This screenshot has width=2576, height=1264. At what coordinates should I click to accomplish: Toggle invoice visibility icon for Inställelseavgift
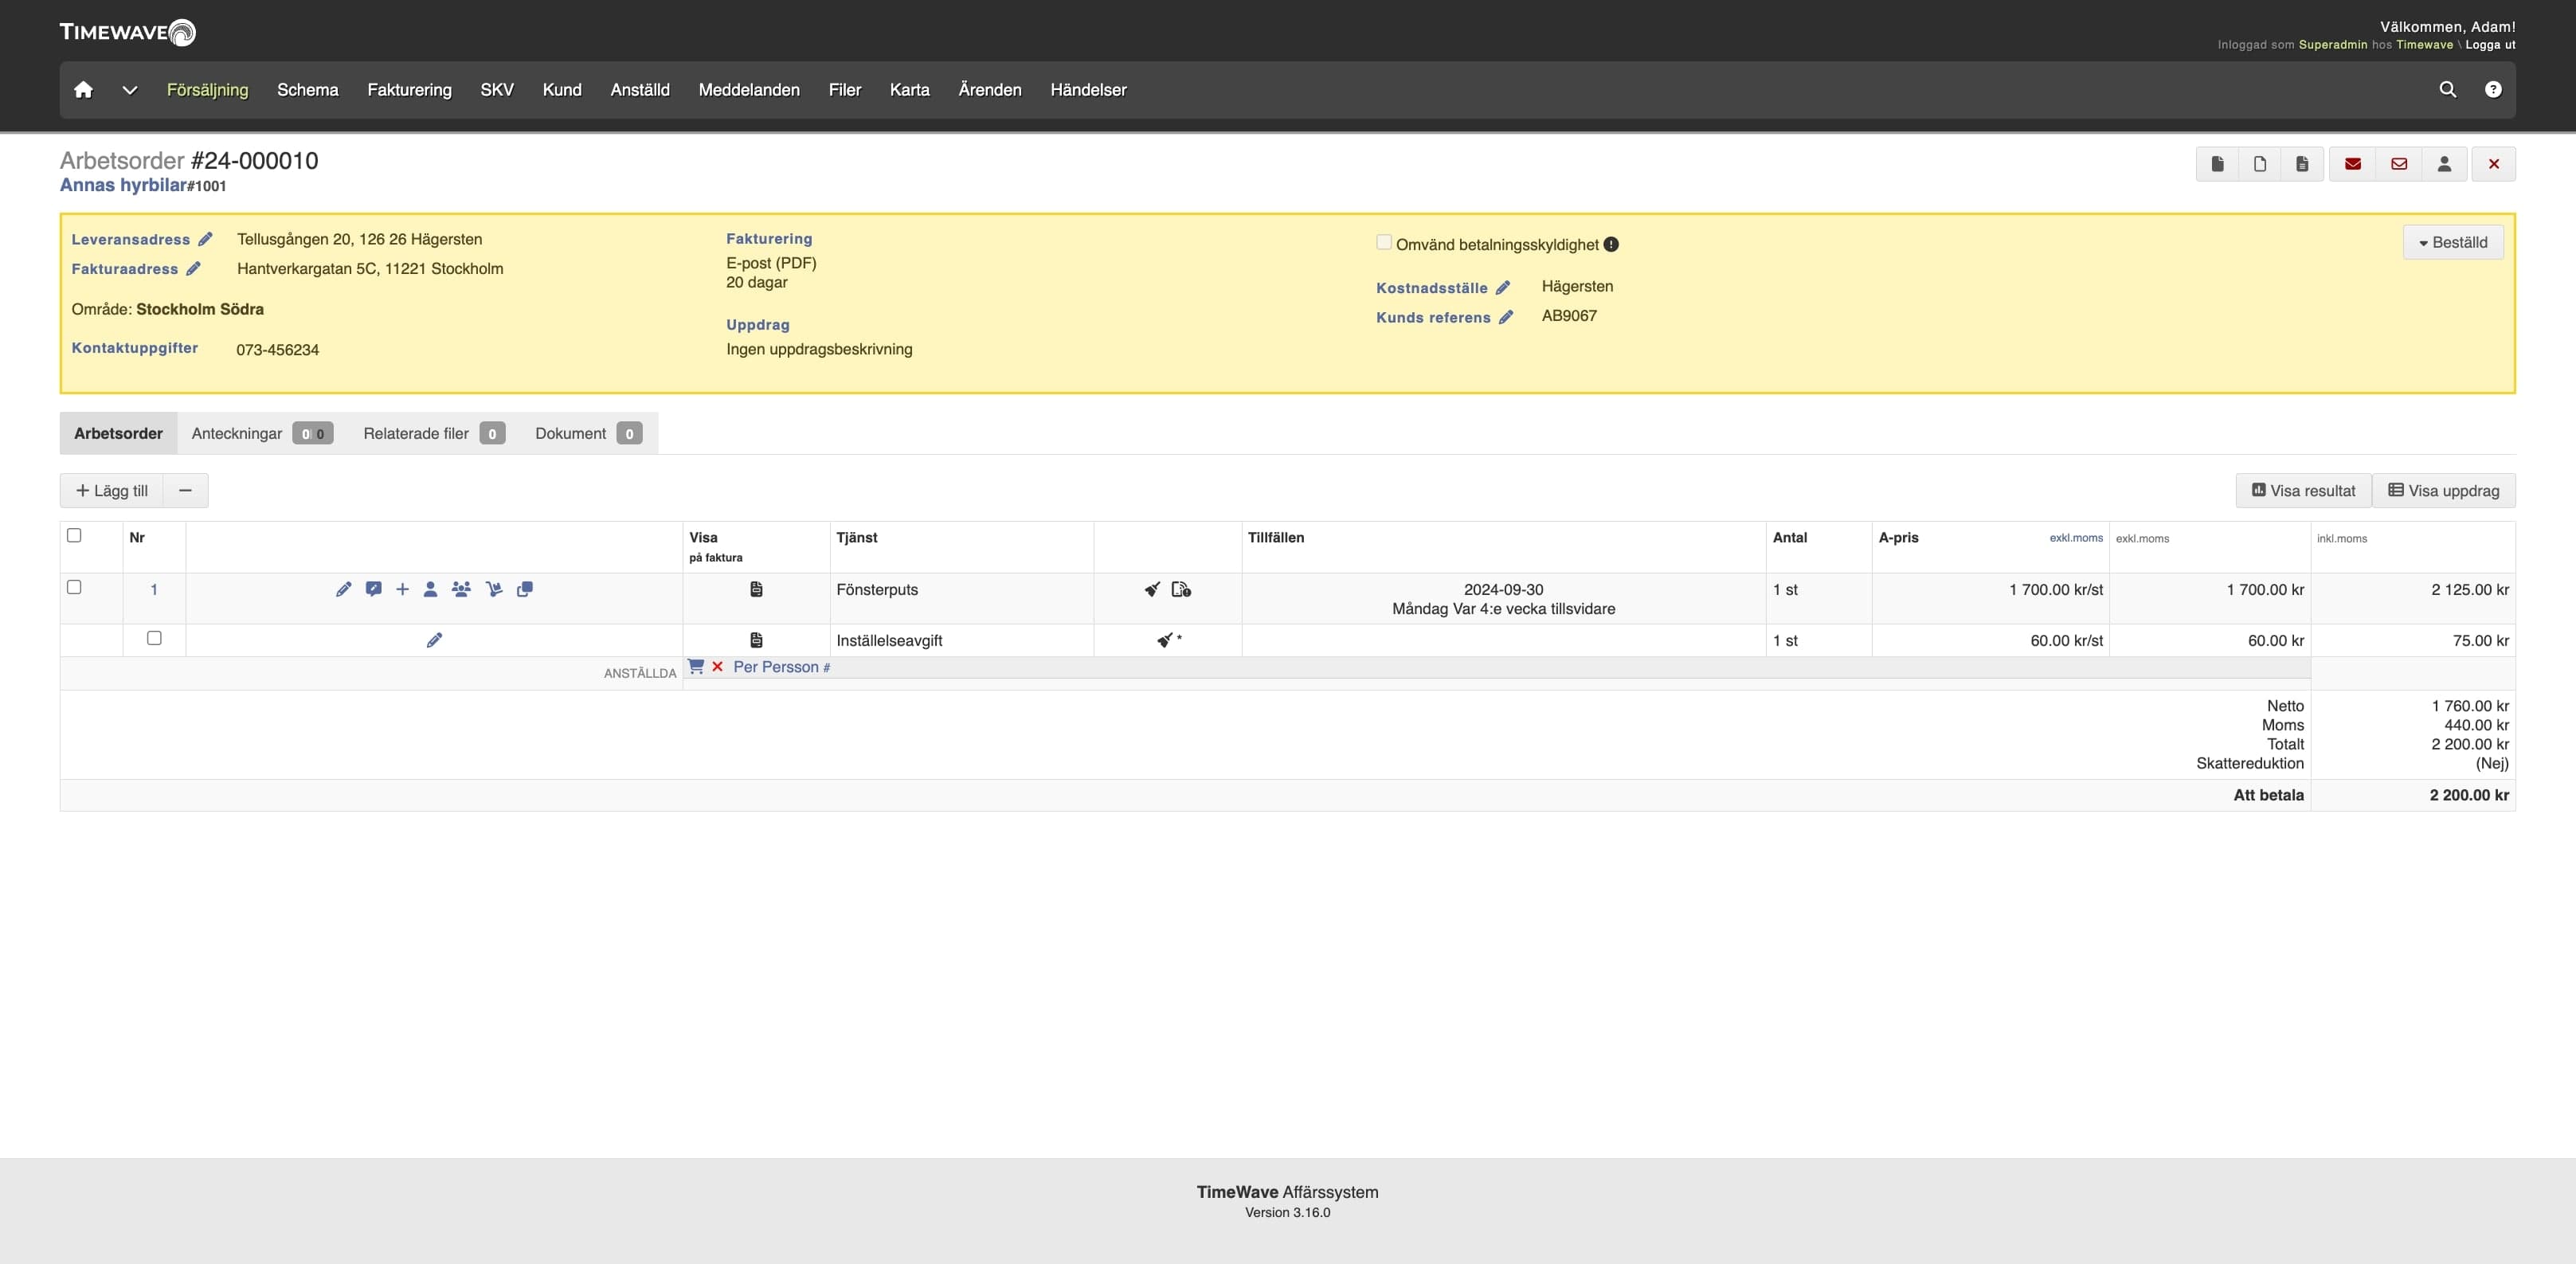(x=756, y=640)
